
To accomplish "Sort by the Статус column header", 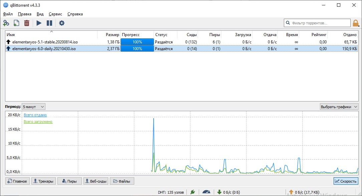I will point(166,35).
